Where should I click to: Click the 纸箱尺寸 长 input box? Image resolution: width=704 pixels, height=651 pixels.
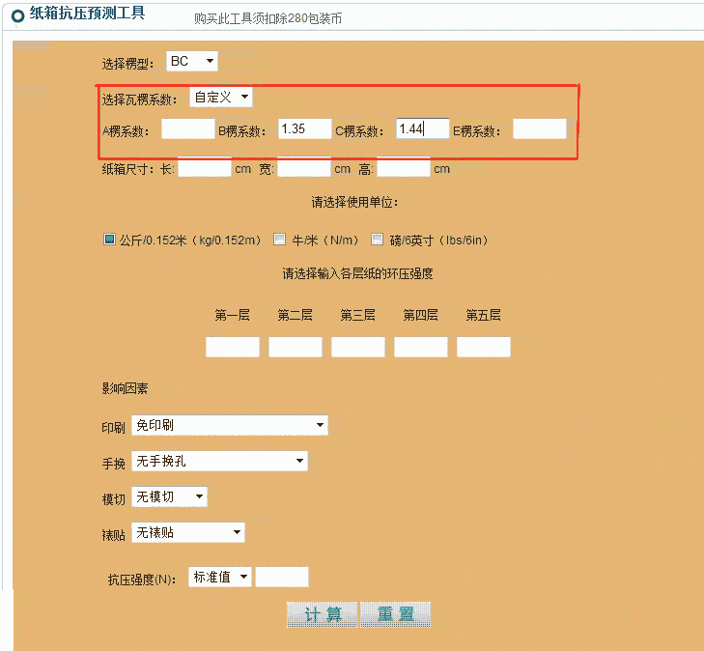(204, 168)
